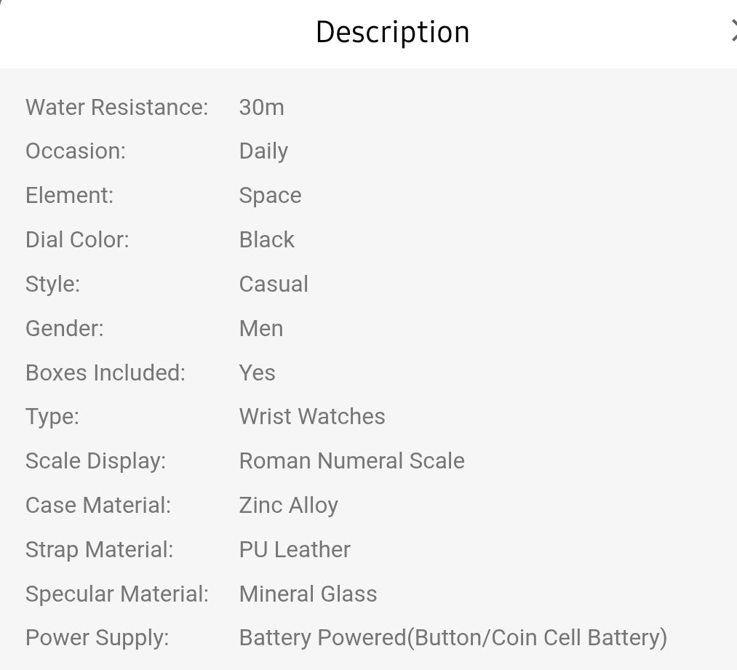Click the Space value
Screen dimensions: 737x670
[270, 195]
